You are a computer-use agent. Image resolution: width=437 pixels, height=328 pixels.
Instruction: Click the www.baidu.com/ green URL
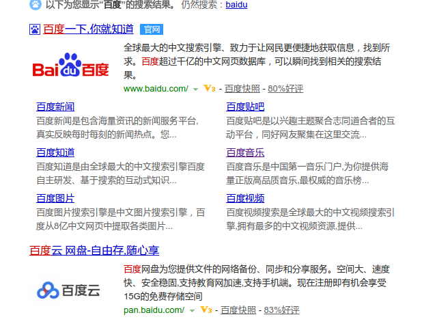tap(156, 89)
